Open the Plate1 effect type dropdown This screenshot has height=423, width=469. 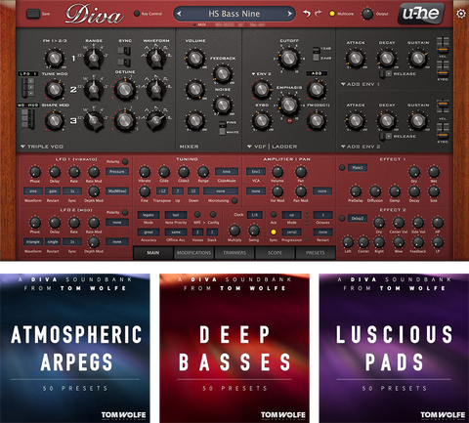click(358, 167)
